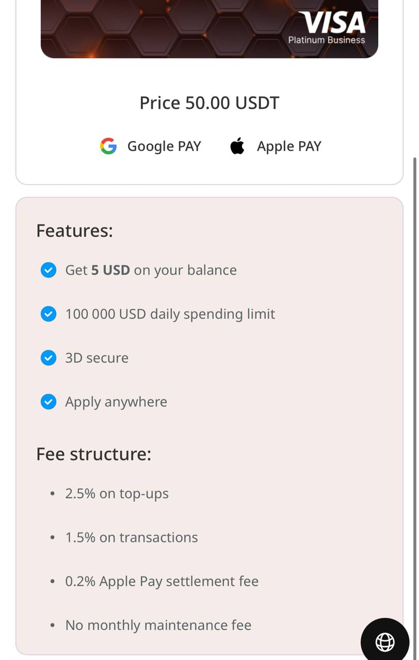Click checkmark next to daily spending limit

[x=49, y=314]
